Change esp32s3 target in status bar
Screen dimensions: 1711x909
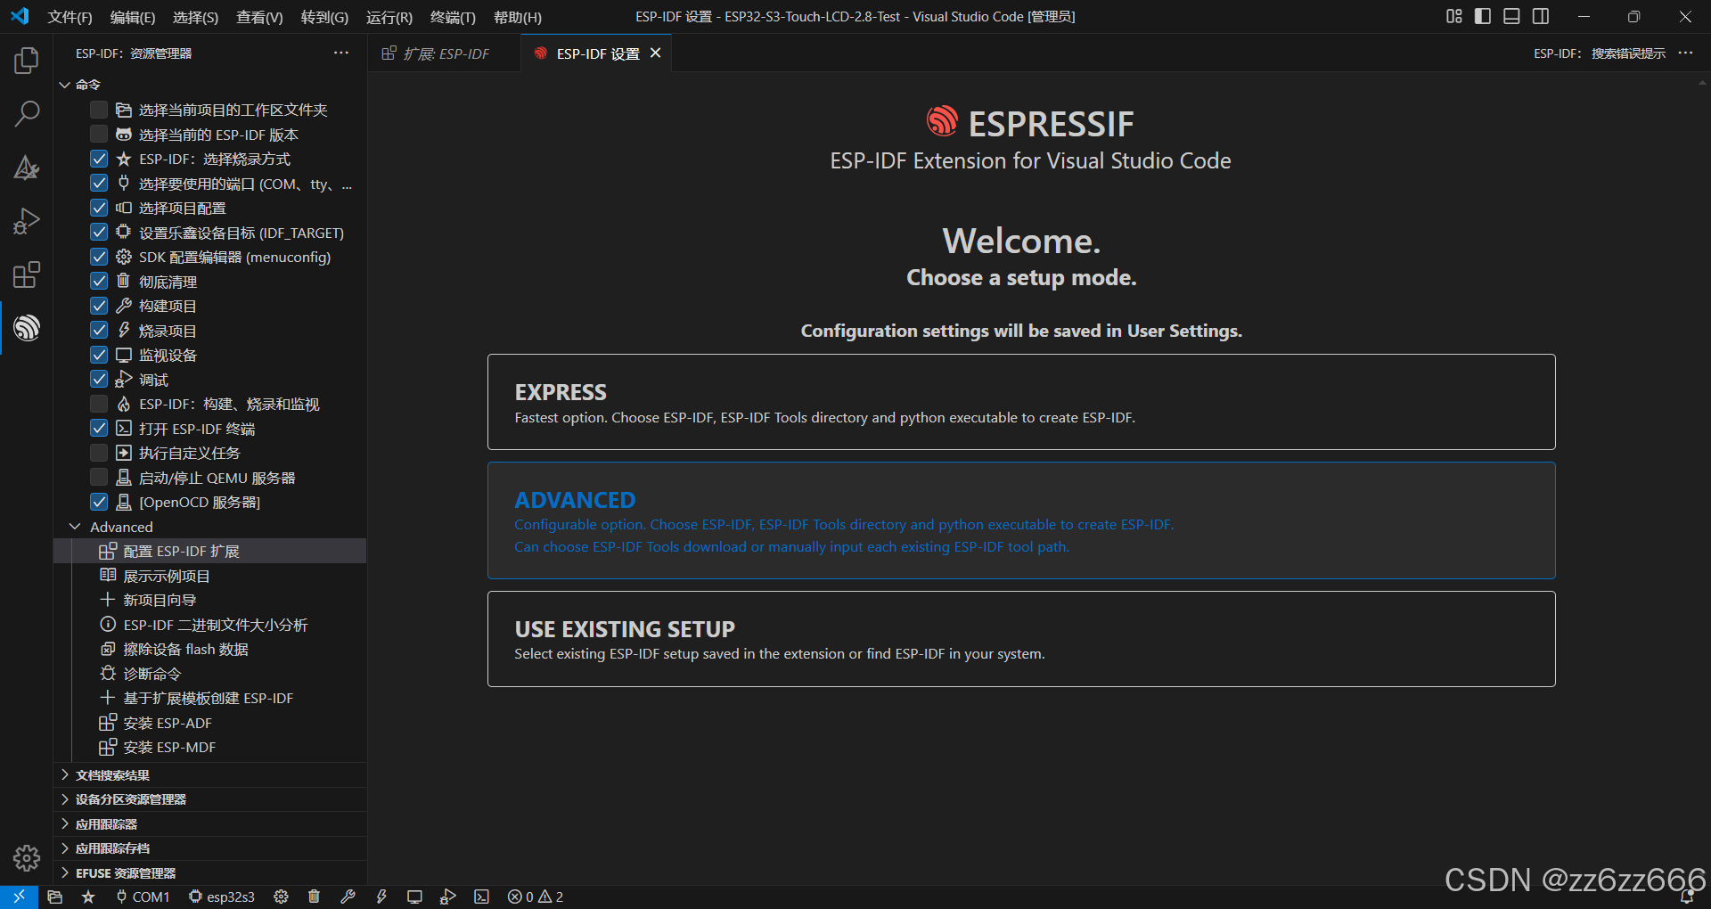(222, 897)
